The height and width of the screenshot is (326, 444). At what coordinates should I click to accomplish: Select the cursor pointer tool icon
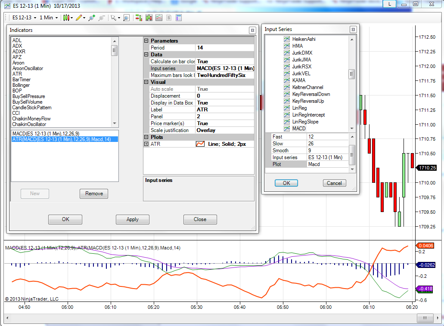(114, 18)
